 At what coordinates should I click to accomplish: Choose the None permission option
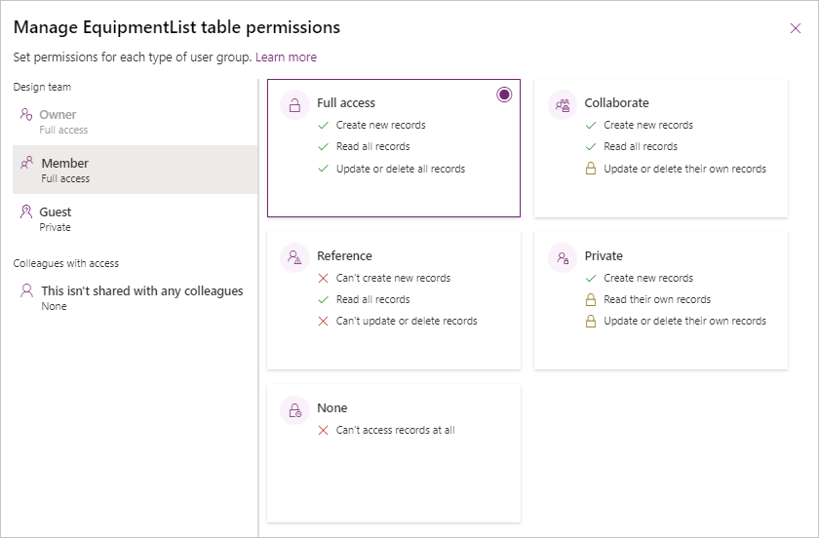tap(394, 453)
